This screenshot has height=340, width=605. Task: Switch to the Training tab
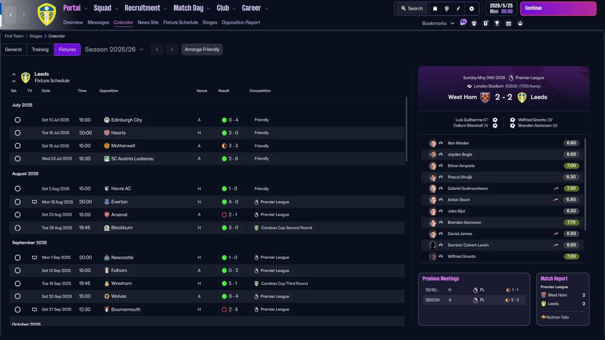pos(40,50)
